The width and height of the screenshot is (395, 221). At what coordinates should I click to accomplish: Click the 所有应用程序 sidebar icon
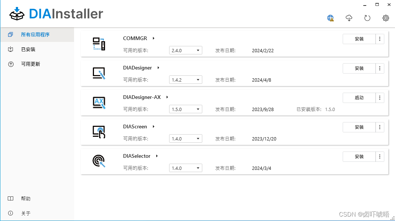(x=10, y=35)
